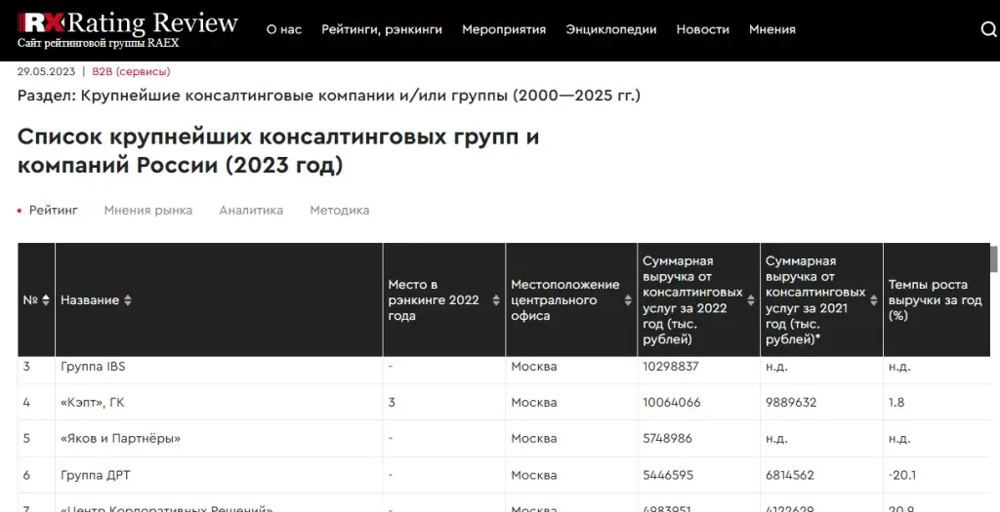The image size is (1000, 512).
Task: Go to the Новости section
Action: pos(703,29)
